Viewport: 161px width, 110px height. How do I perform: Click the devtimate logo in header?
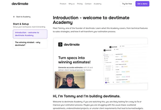(x=20, y=4)
